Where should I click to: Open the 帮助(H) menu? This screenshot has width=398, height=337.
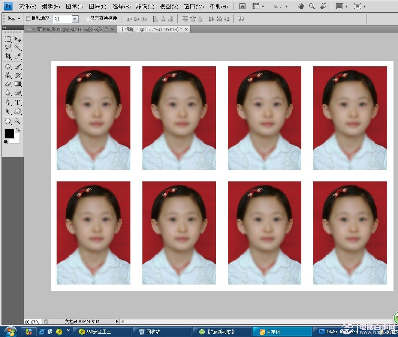click(218, 6)
